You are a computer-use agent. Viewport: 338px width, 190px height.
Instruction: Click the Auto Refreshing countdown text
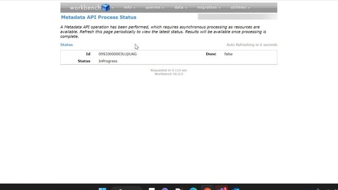pos(252,45)
